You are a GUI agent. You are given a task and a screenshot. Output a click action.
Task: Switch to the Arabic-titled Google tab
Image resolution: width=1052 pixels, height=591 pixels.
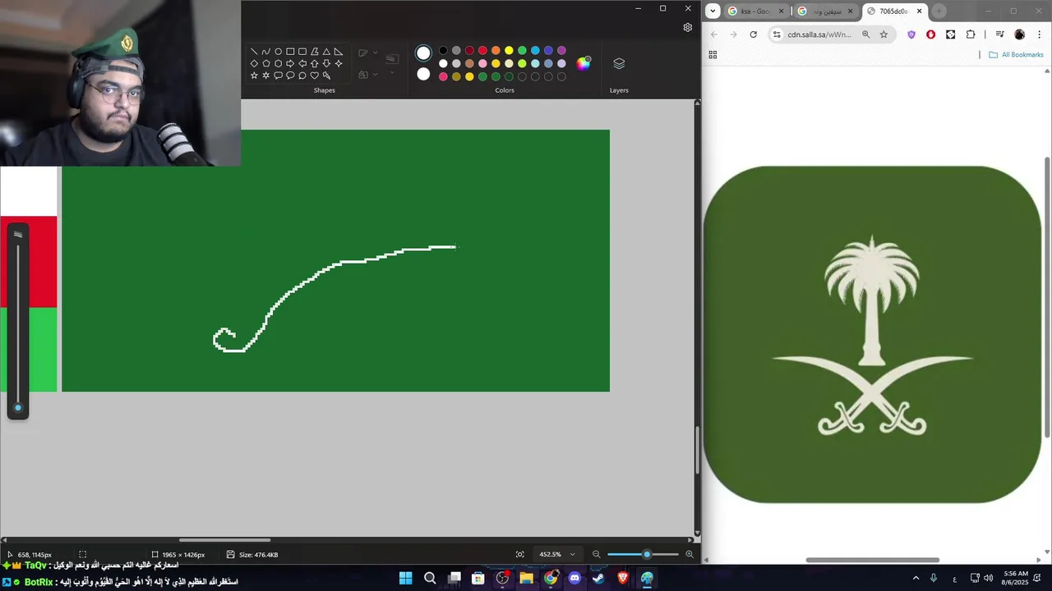pos(824,11)
